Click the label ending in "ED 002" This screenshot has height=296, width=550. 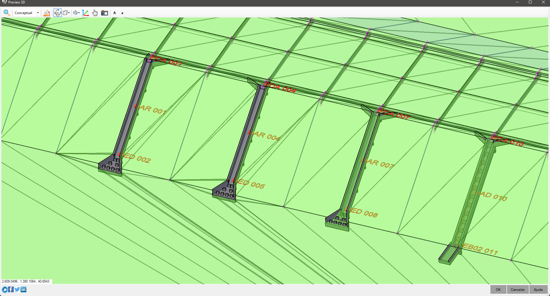point(134,157)
